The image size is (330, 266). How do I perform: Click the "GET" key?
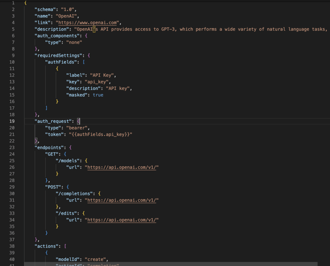52,154
